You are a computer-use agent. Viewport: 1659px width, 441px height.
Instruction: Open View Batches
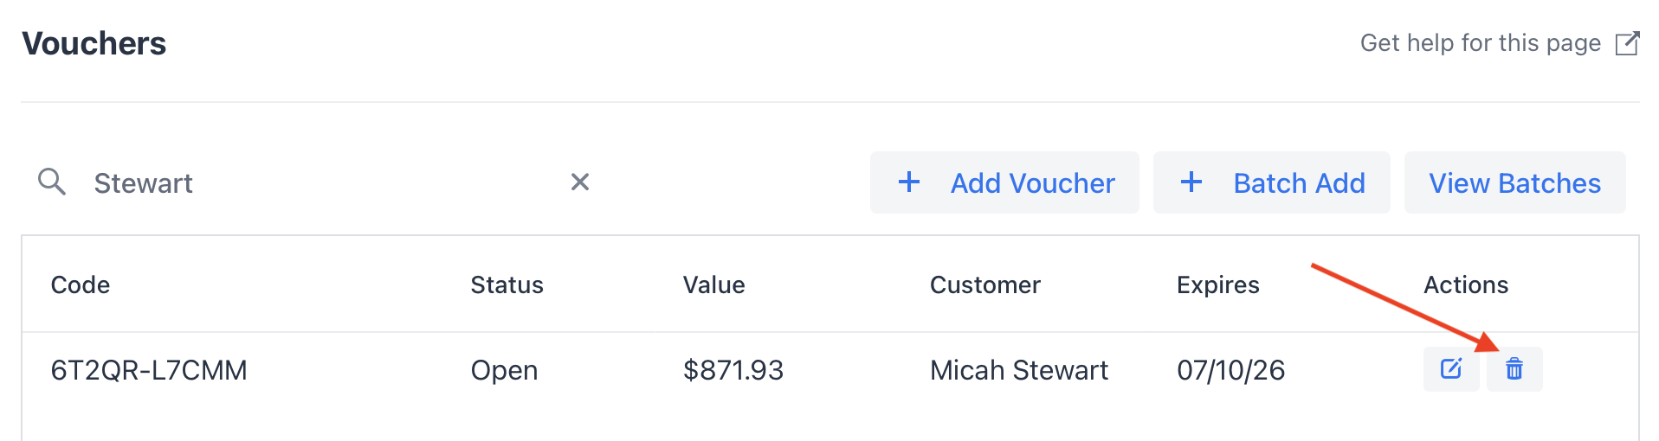coord(1514,182)
